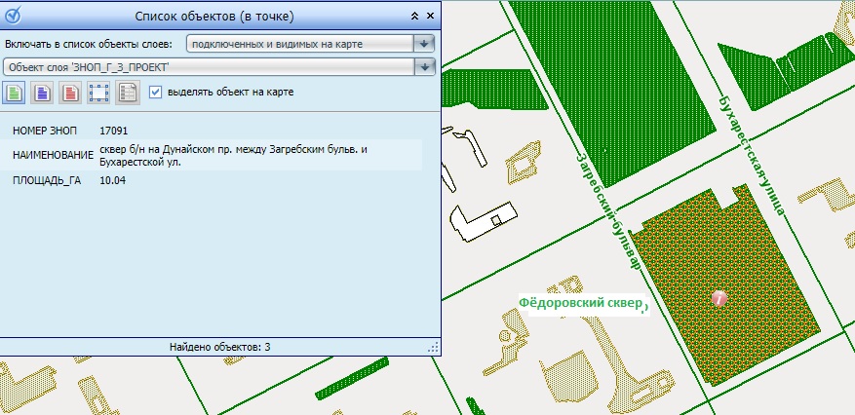Click the red document icon in panel toolbar

click(70, 93)
